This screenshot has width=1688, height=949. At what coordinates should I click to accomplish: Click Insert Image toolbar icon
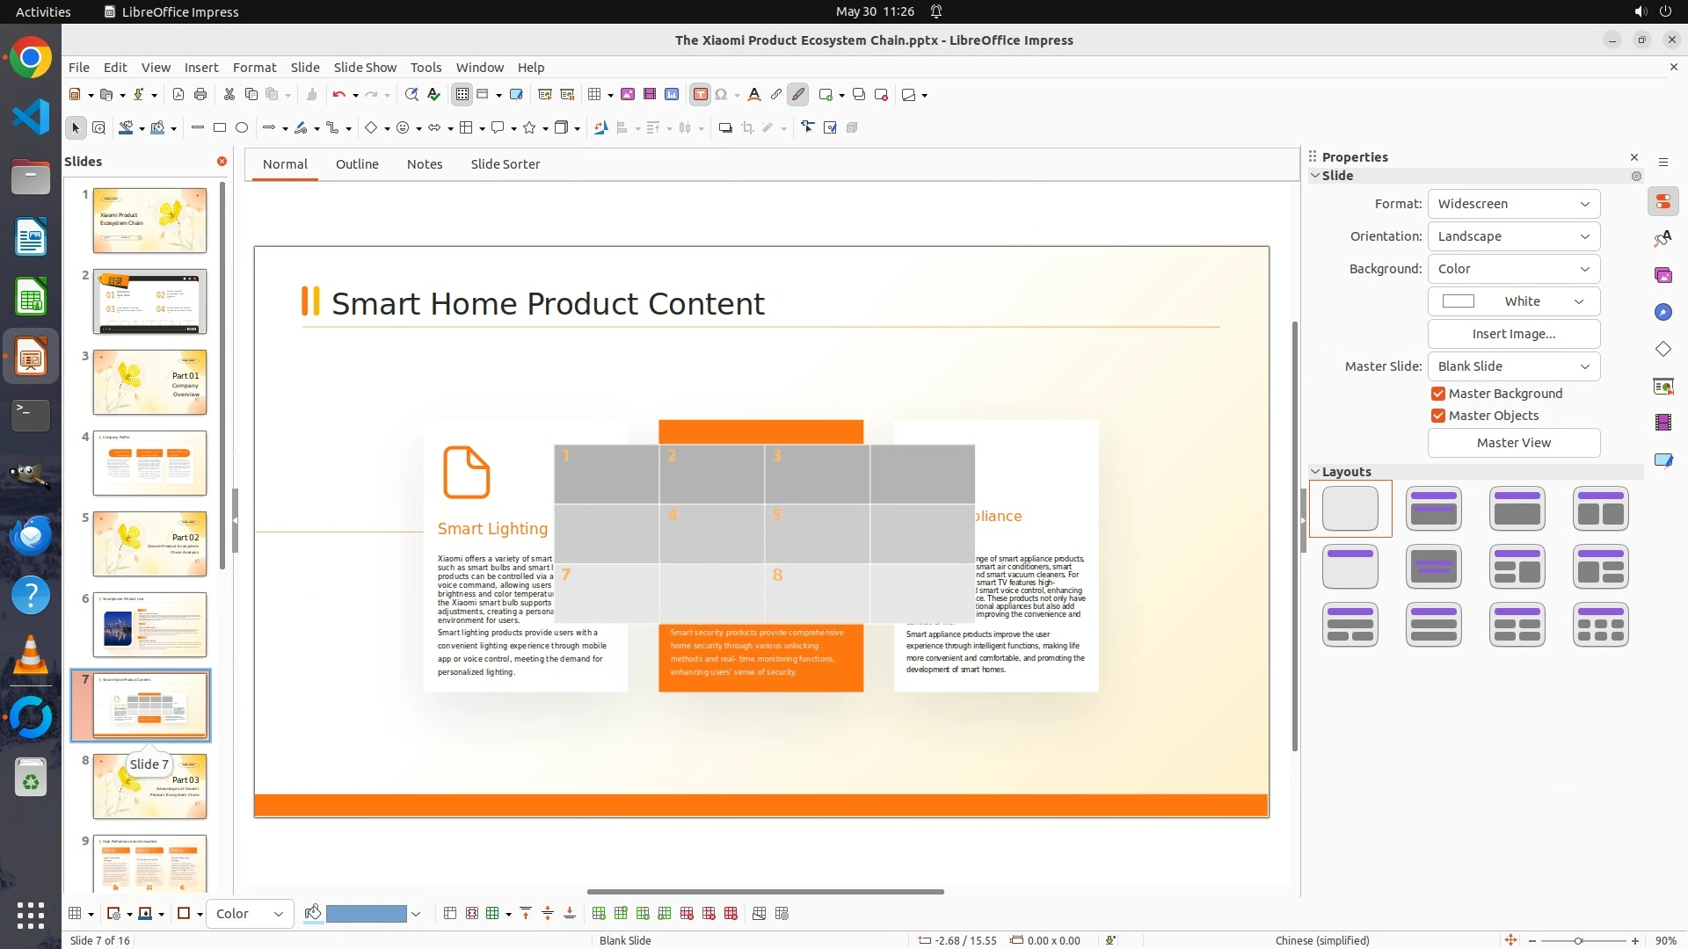coord(628,95)
